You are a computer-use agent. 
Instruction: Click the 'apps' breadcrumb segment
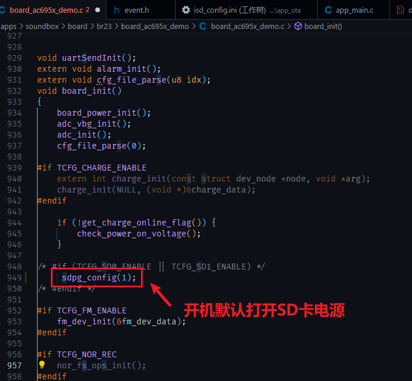(9, 26)
